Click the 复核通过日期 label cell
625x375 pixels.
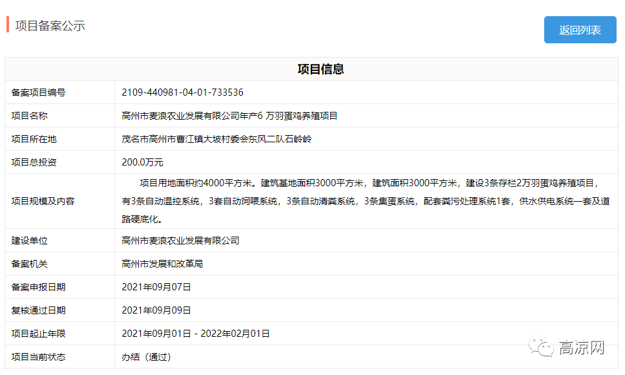point(60,310)
